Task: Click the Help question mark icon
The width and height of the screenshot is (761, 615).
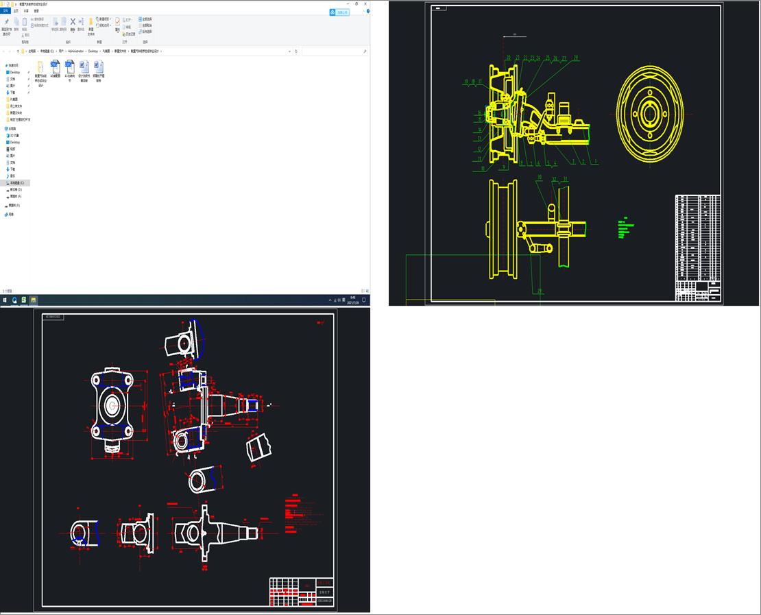Action: (x=368, y=11)
